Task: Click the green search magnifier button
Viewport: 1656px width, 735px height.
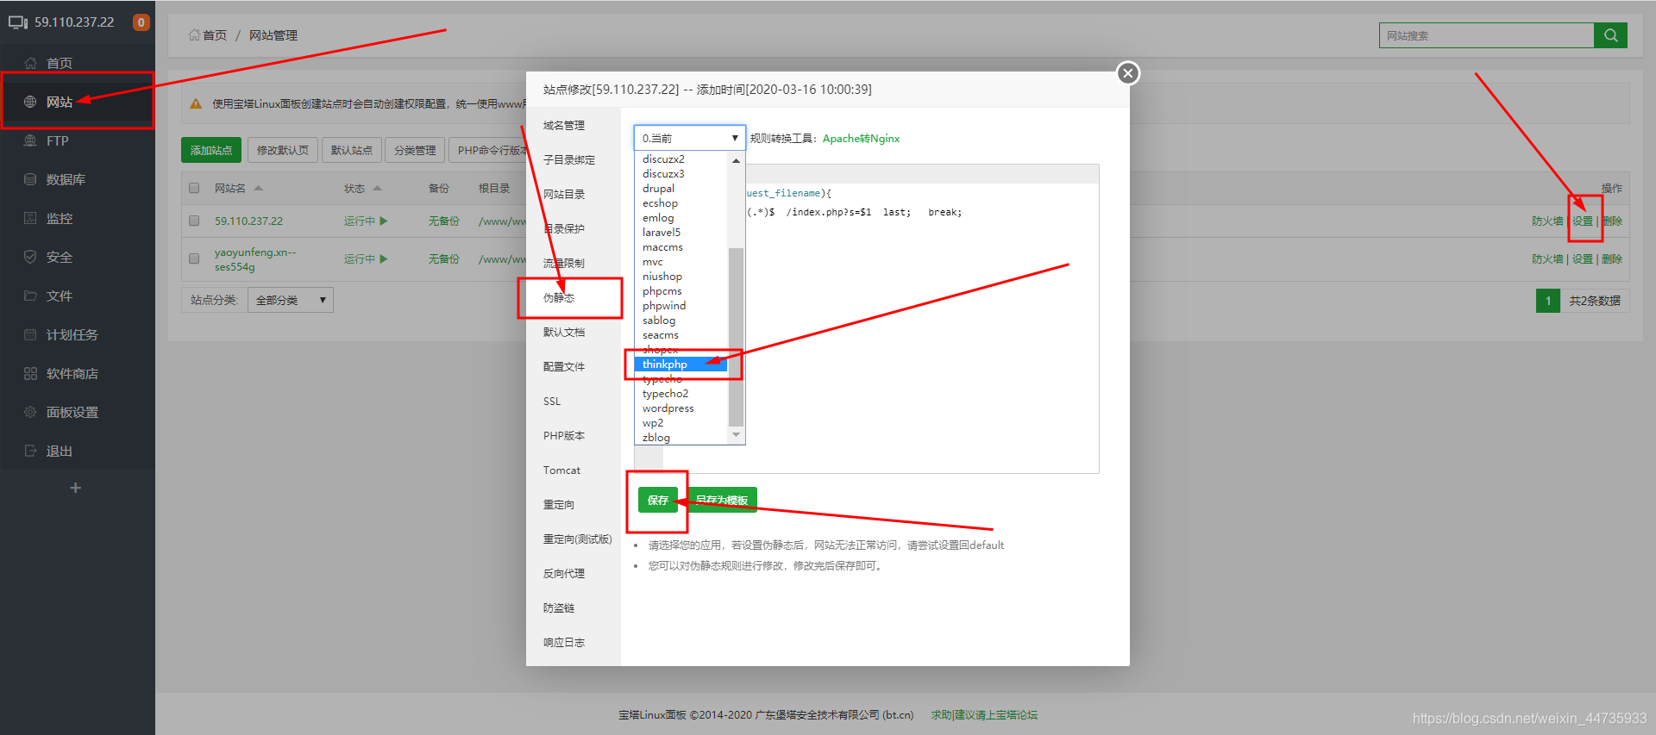Action: 1610,35
